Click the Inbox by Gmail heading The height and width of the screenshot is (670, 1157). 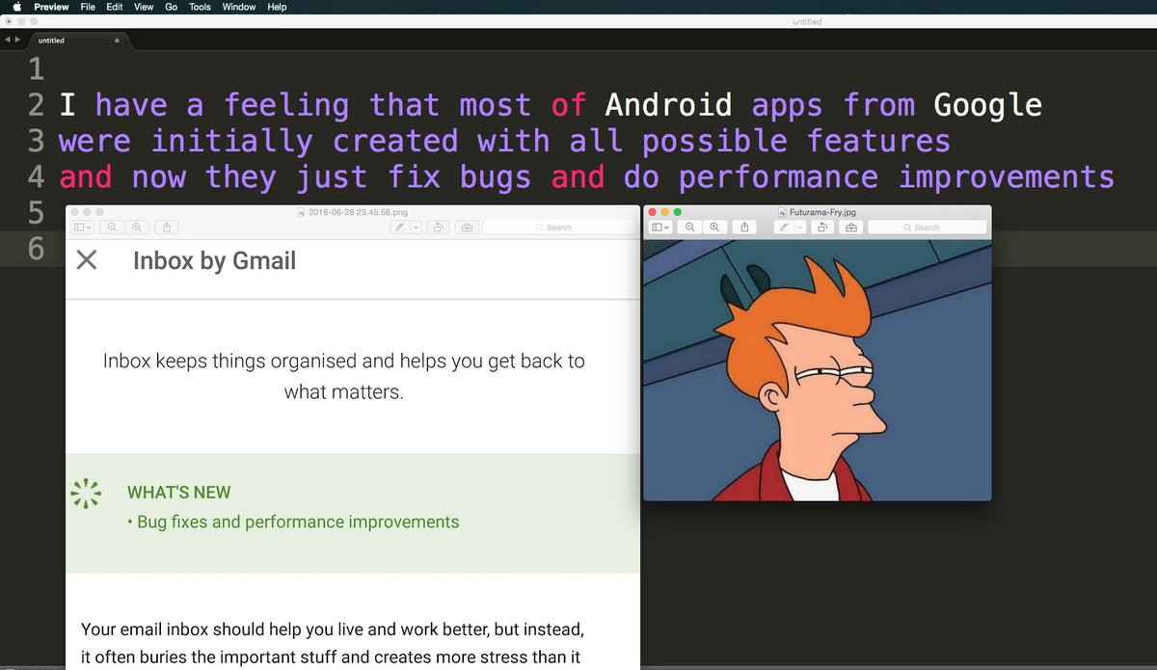click(214, 260)
